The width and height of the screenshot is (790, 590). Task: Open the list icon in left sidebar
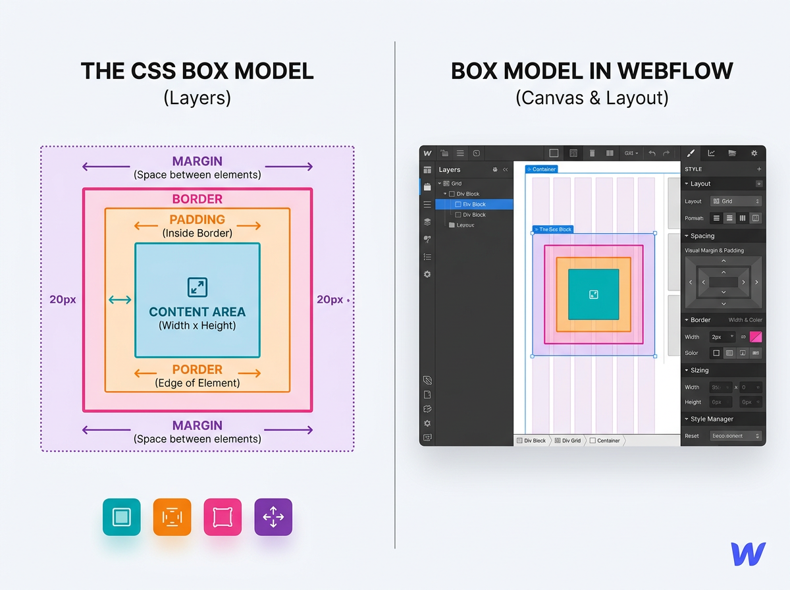[x=427, y=257]
